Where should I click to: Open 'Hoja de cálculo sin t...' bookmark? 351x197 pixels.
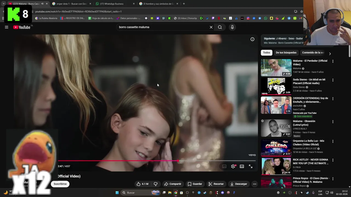pos(101,18)
